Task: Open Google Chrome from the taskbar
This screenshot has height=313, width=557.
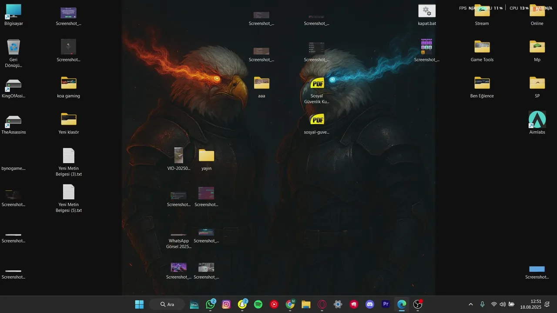Action: [x=290, y=304]
